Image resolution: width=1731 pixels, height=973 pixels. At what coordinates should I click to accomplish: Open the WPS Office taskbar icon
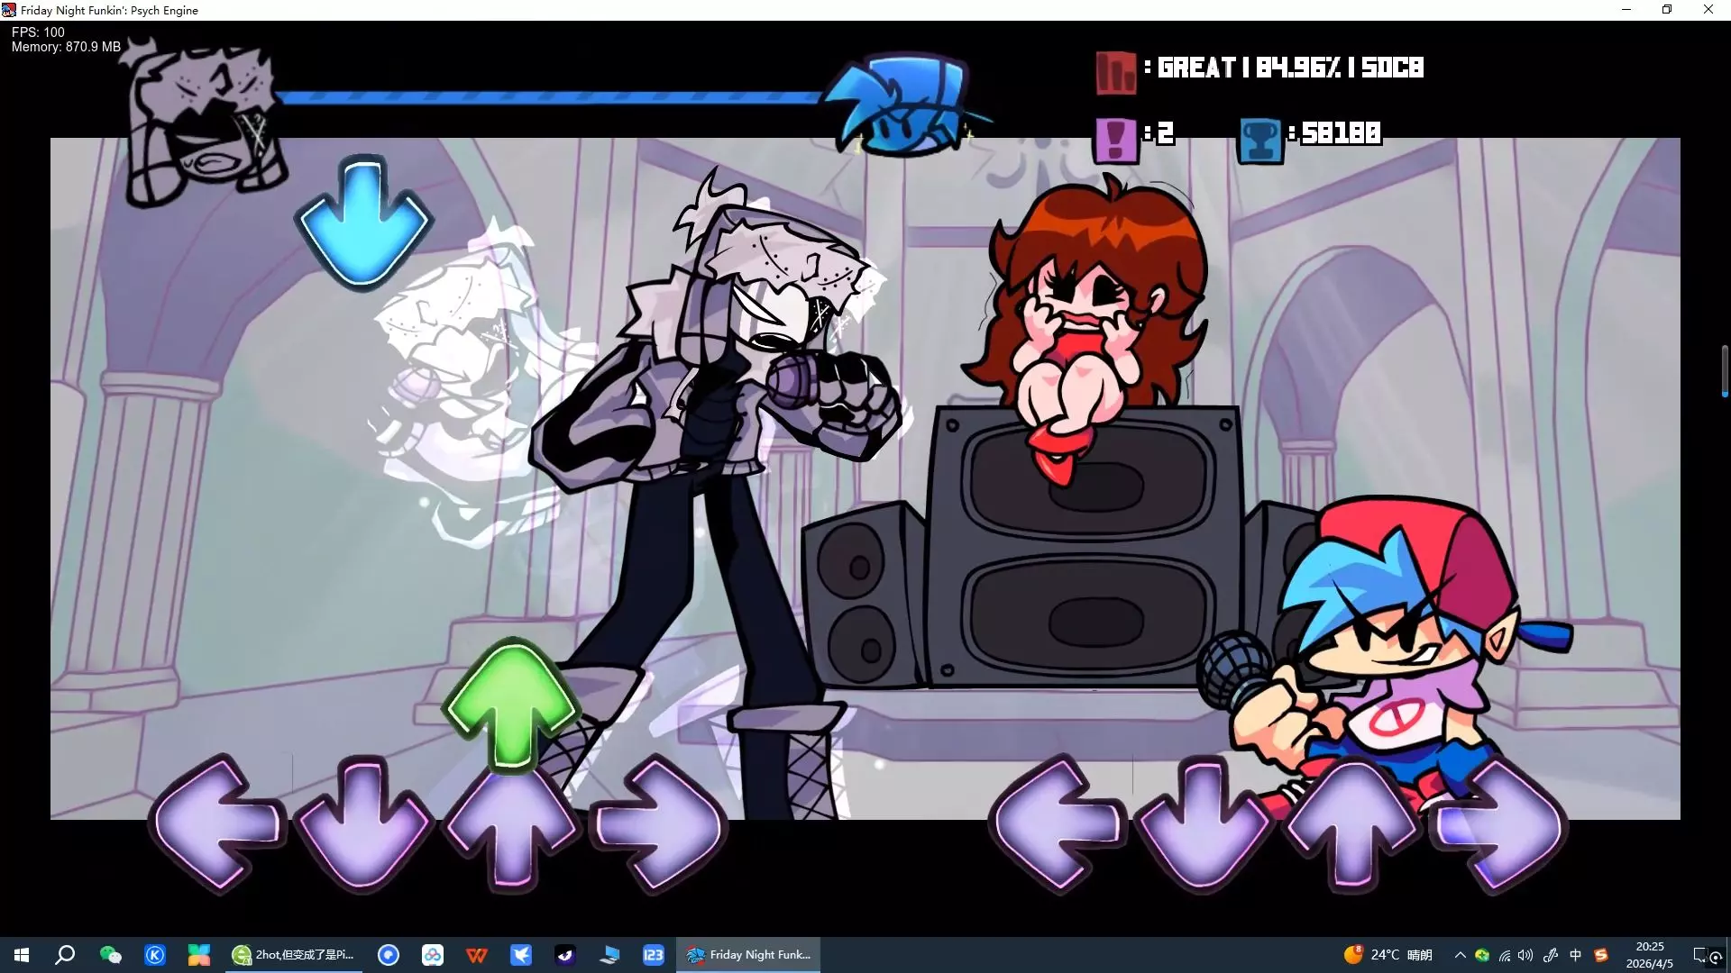click(477, 955)
